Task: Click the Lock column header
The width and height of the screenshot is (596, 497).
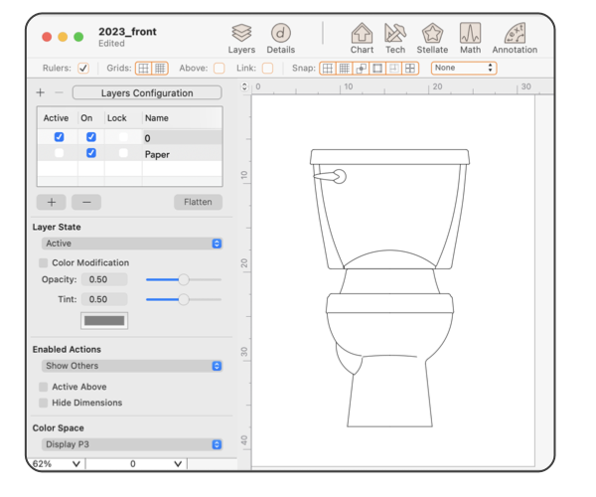Action: click(116, 118)
